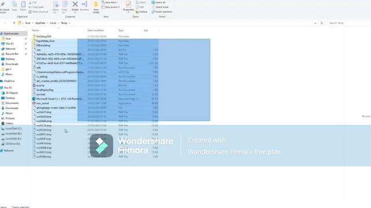The width and height of the screenshot is (371, 208).
Task: Click DotSetupSDK folder icon
Action: coord(34,36)
